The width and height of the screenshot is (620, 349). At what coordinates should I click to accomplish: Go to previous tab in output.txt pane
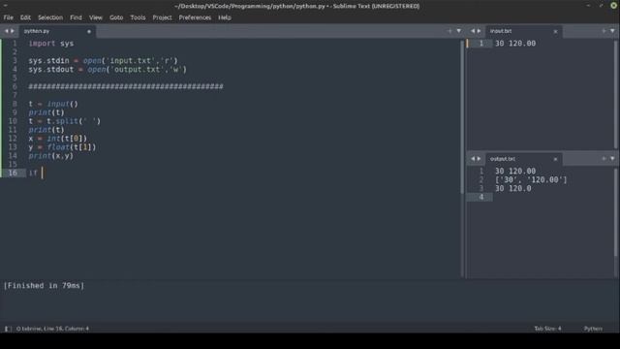pyautogui.click(x=473, y=159)
